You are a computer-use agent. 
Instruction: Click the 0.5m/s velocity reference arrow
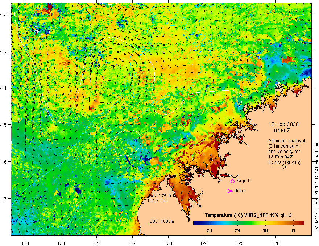[x=280, y=167]
